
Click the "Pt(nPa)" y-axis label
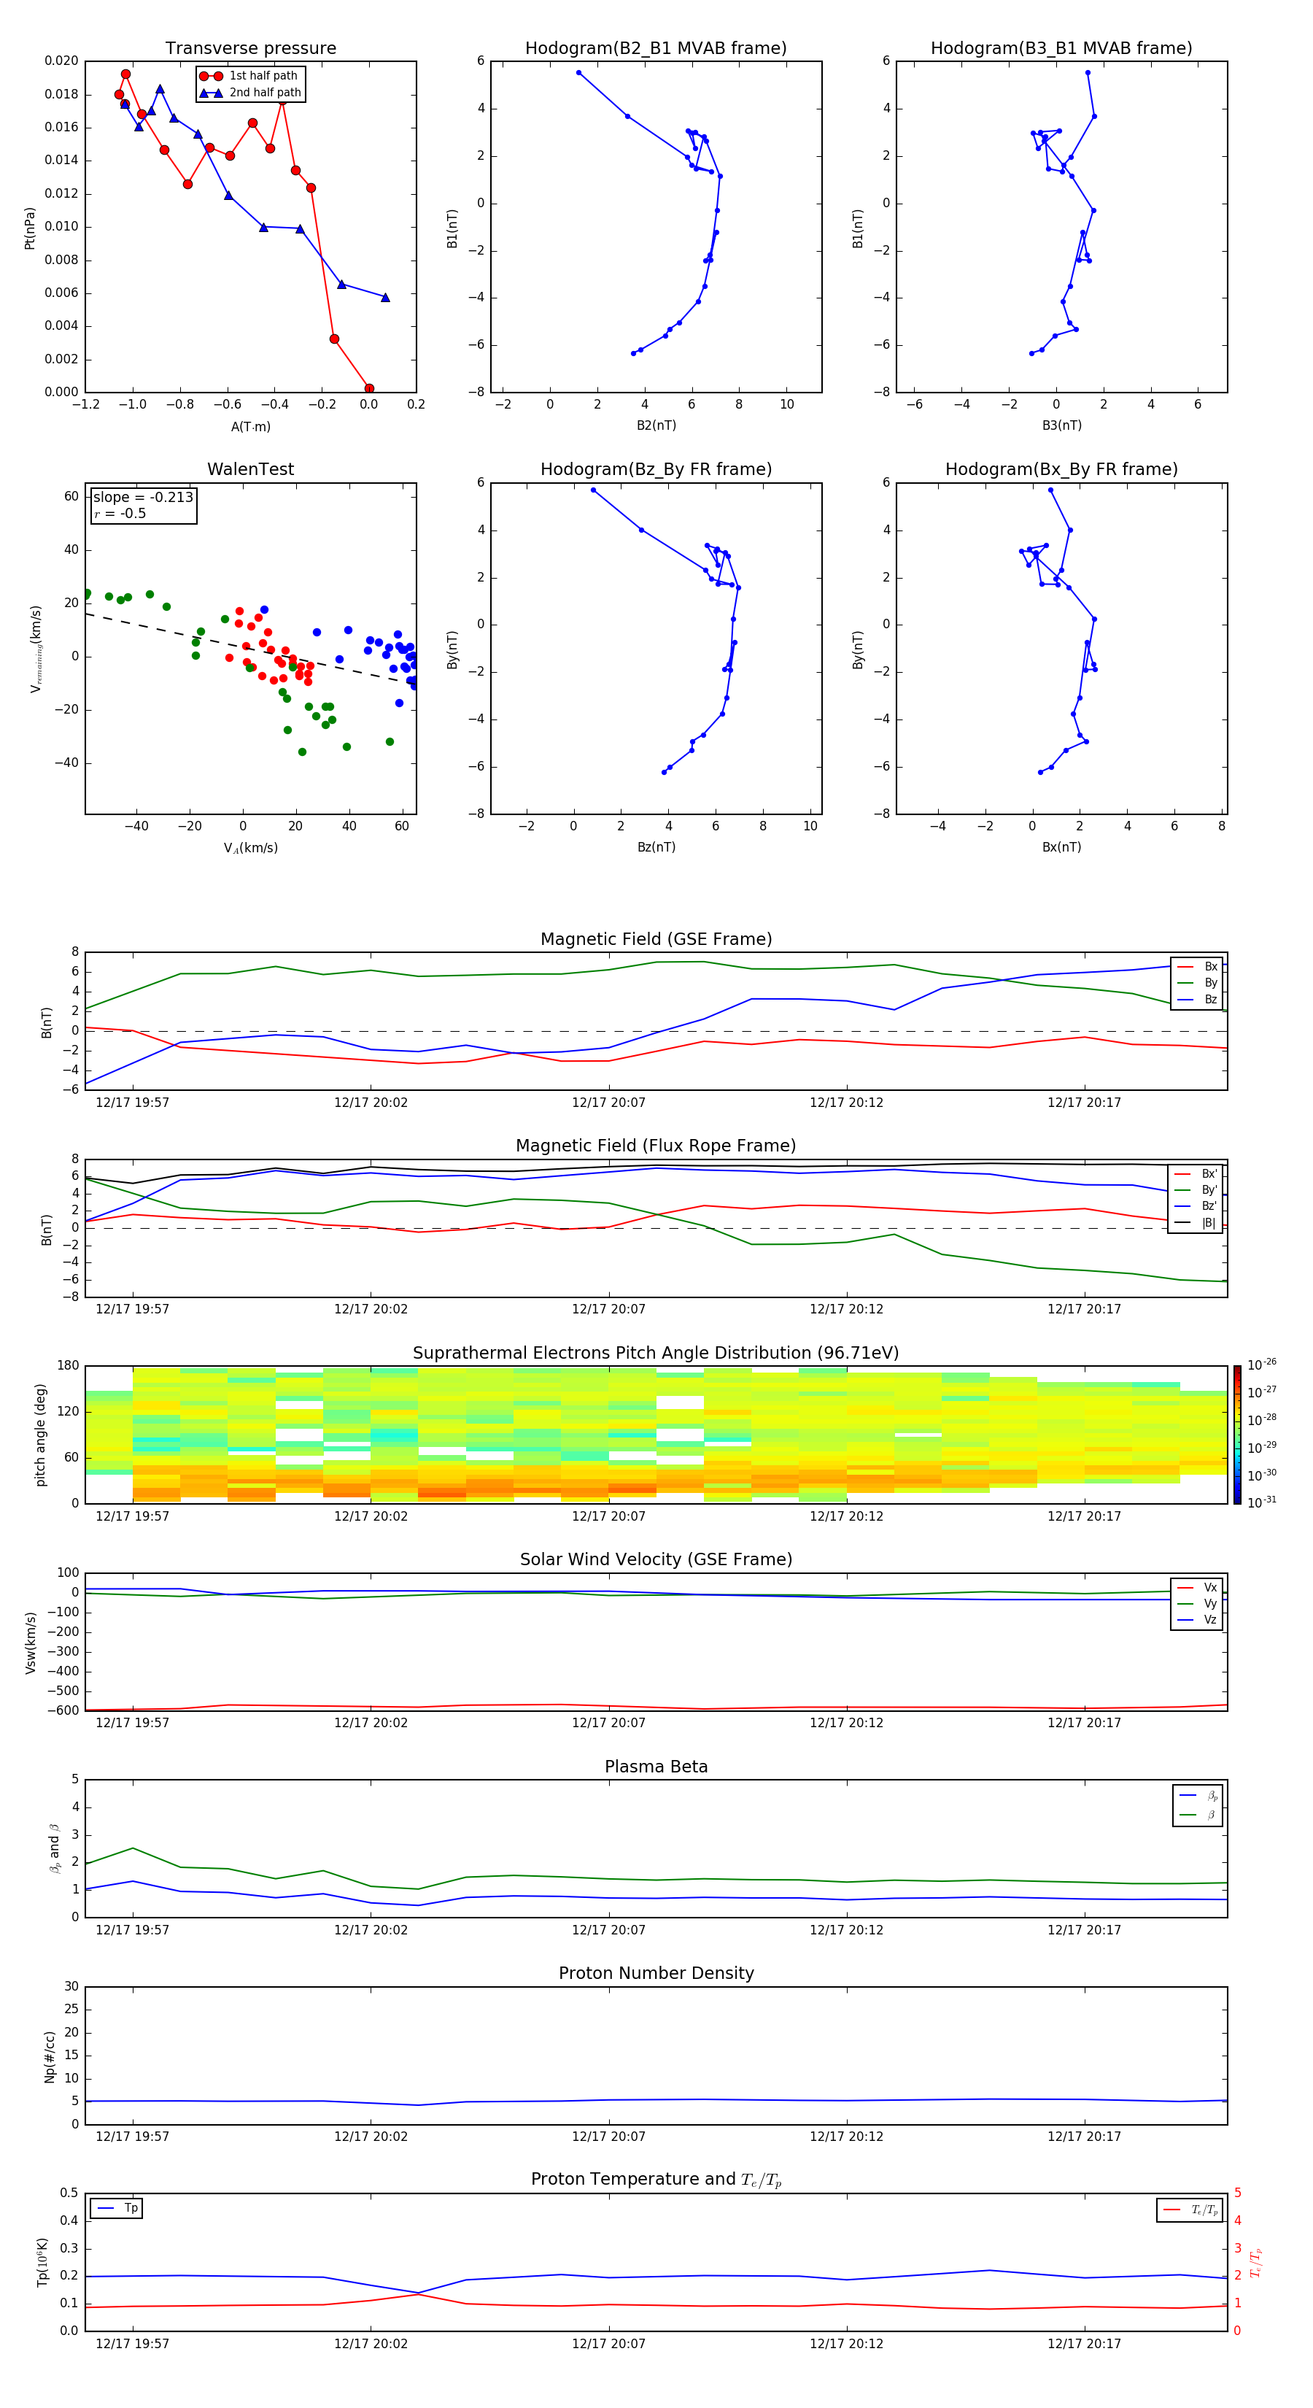pyautogui.click(x=29, y=227)
